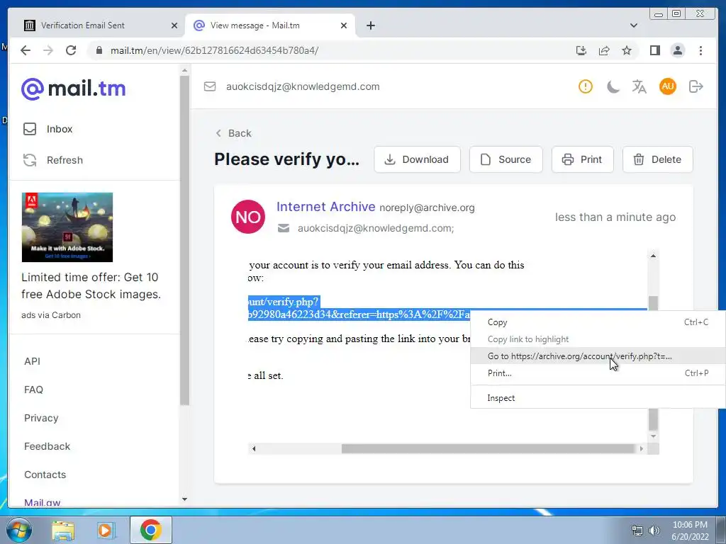
Task: Click the volume speaker tray icon
Action: point(654,531)
